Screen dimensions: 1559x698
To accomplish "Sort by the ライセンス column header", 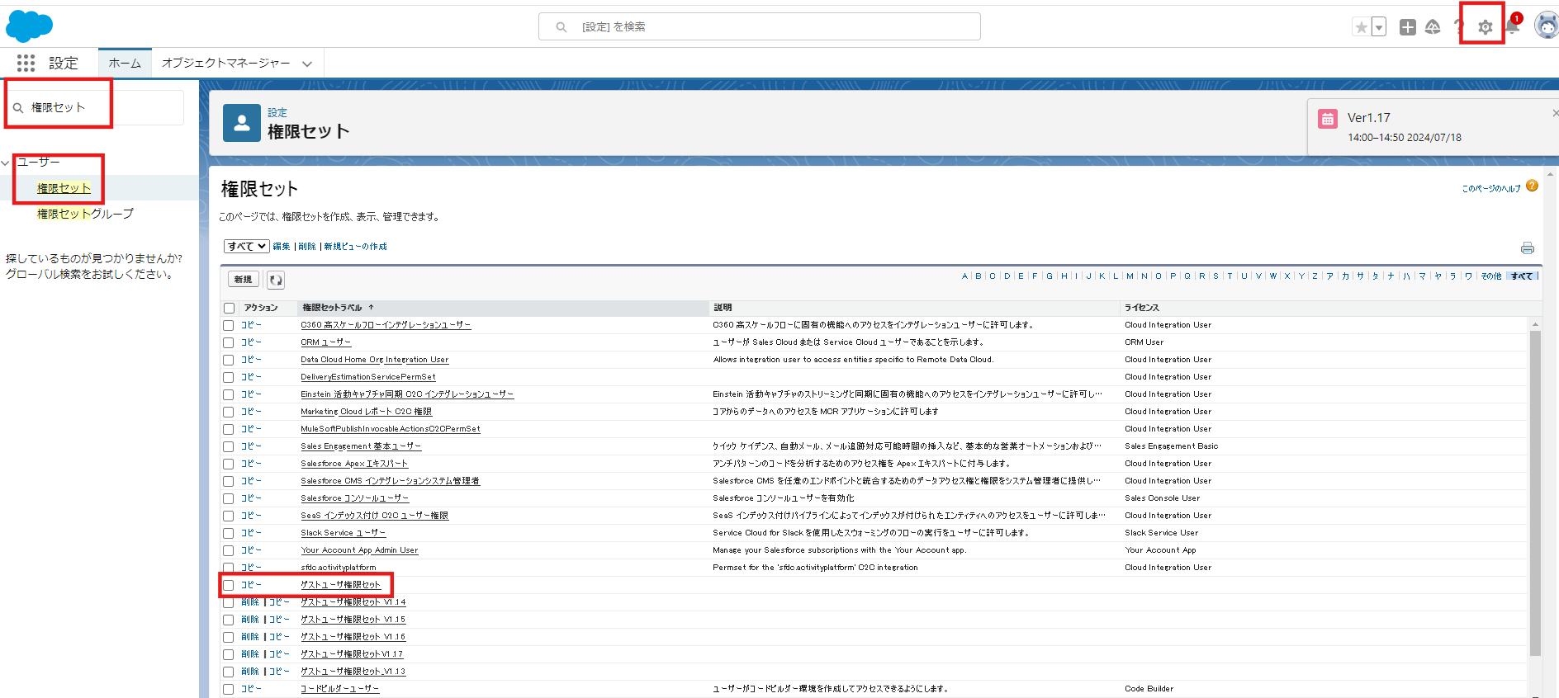I will (x=1141, y=308).
